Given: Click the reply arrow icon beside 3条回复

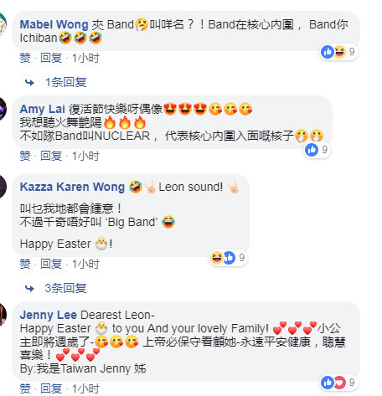Looking at the screenshot, I should pyautogui.click(x=29, y=288).
